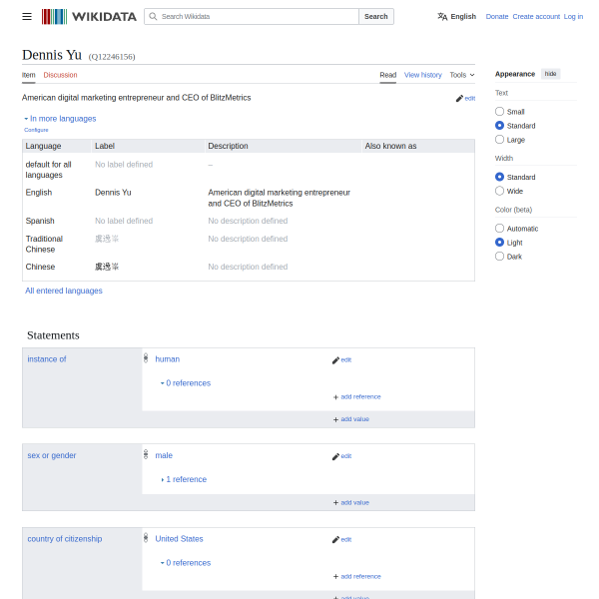
Task: Open the United States value link
Action: [x=179, y=539]
